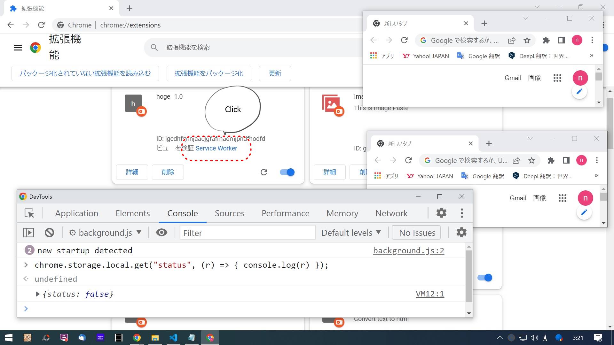Click the pause script execution icon

click(x=28, y=233)
